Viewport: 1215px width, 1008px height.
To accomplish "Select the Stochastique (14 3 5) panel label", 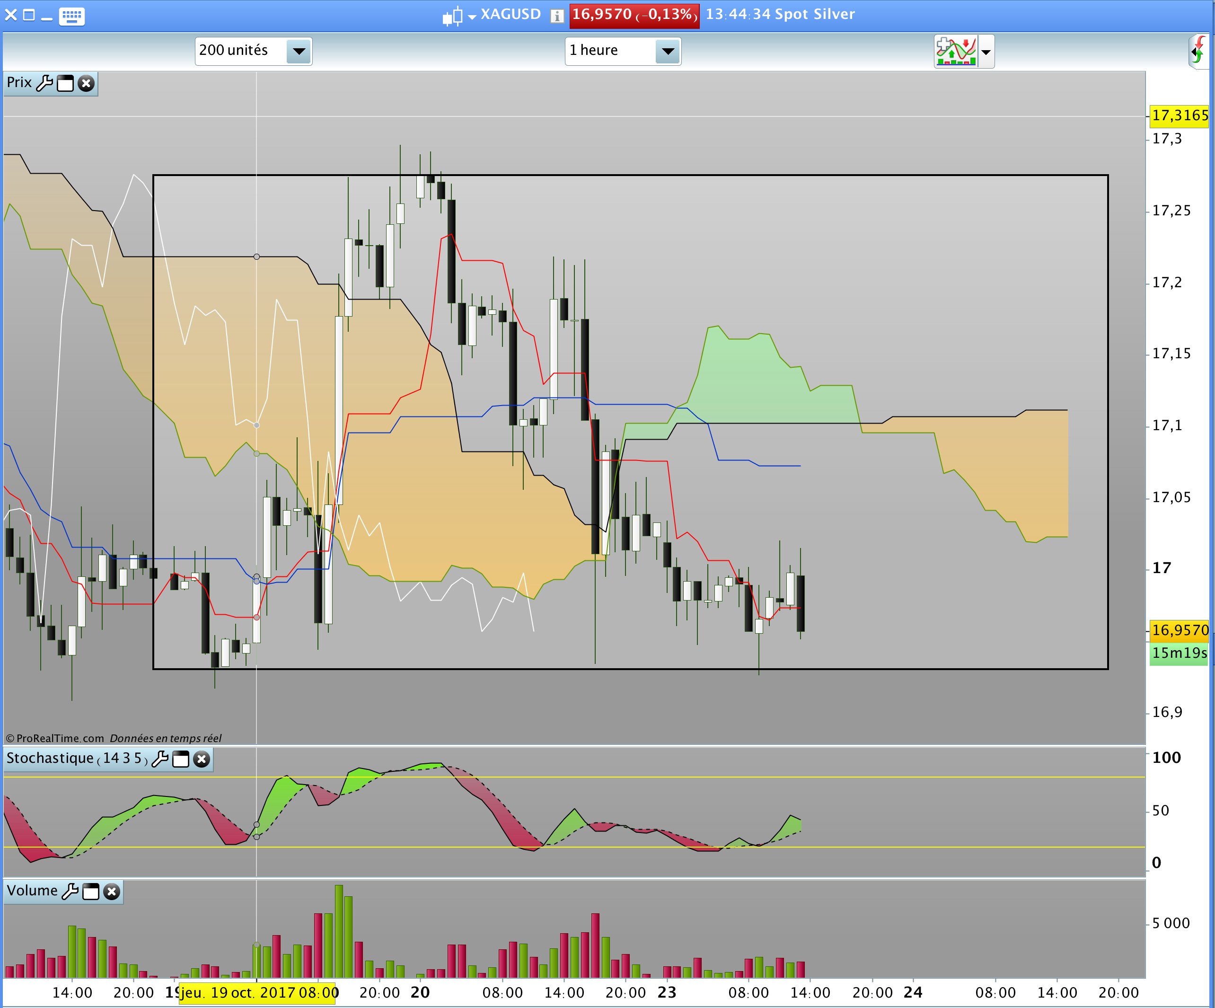I will click(76, 759).
